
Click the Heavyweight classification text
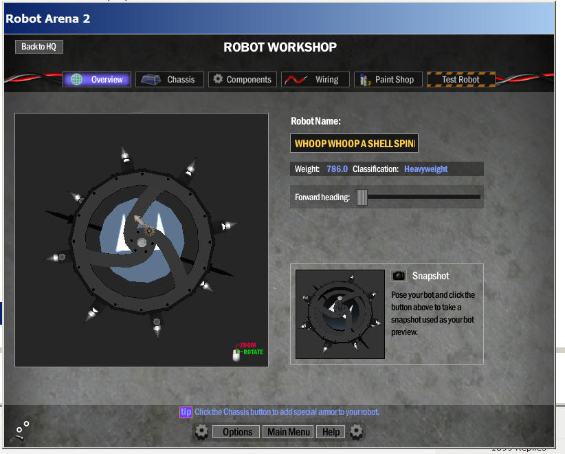coord(426,169)
